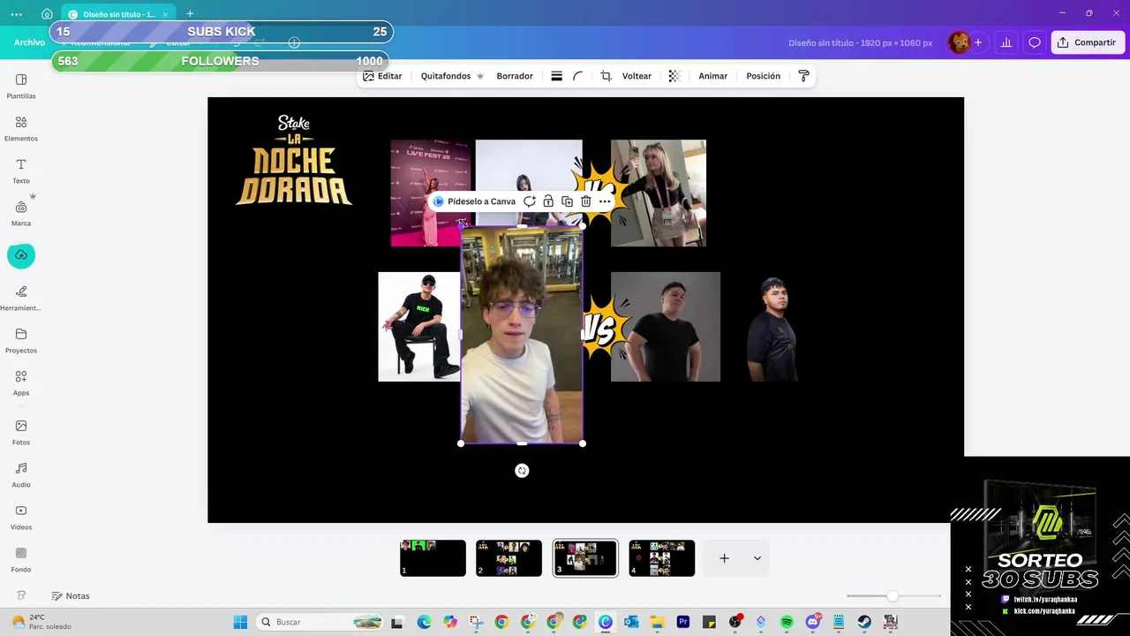Open the weather widget showing 24°C

click(41, 622)
